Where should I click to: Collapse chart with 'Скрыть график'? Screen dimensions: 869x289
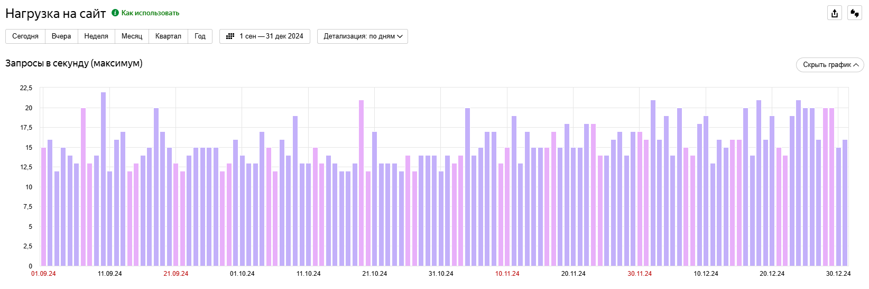click(830, 65)
